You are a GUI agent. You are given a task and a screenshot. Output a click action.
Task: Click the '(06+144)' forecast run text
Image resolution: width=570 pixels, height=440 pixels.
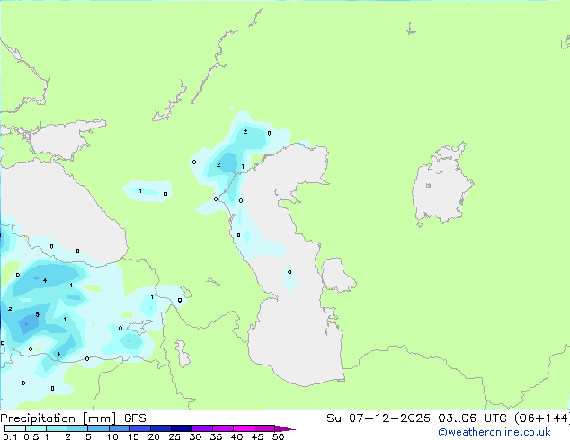(541, 418)
